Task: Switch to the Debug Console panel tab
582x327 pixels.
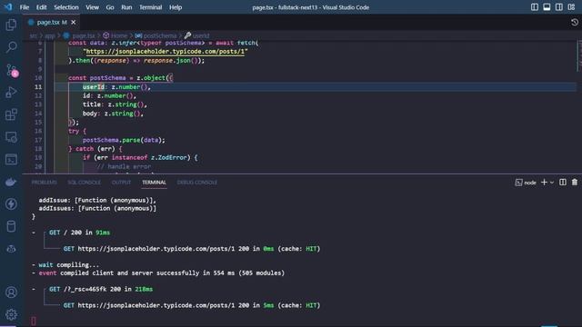Action: [x=197, y=183]
